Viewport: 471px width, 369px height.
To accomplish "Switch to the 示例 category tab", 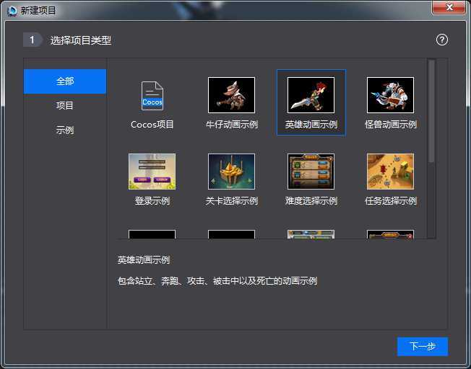I will pyautogui.click(x=65, y=130).
